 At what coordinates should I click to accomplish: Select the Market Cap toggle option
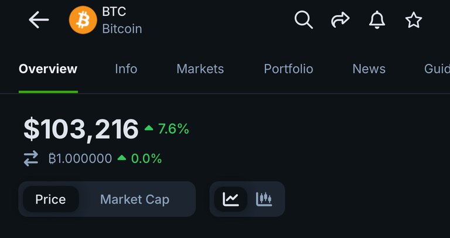click(x=135, y=199)
